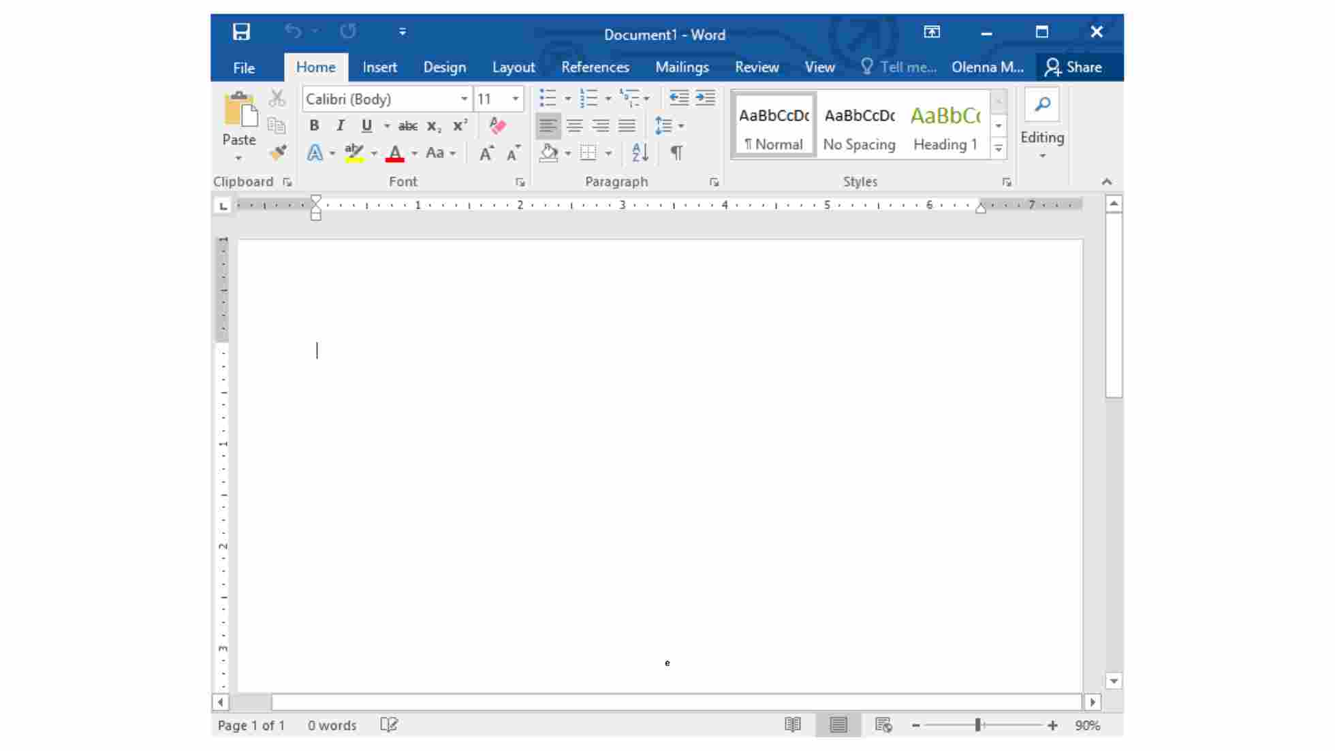Copy selection using the Copy icon

[x=277, y=125]
